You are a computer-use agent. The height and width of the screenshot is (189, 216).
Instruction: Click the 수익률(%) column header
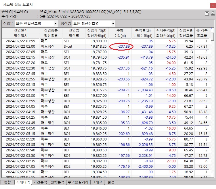[x=143, y=30]
